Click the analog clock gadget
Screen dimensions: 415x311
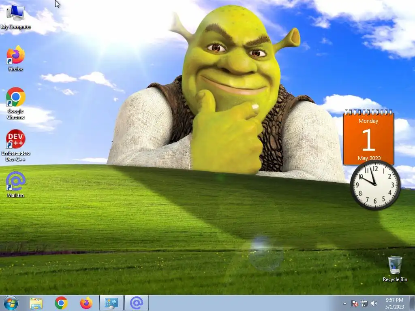pos(375,185)
